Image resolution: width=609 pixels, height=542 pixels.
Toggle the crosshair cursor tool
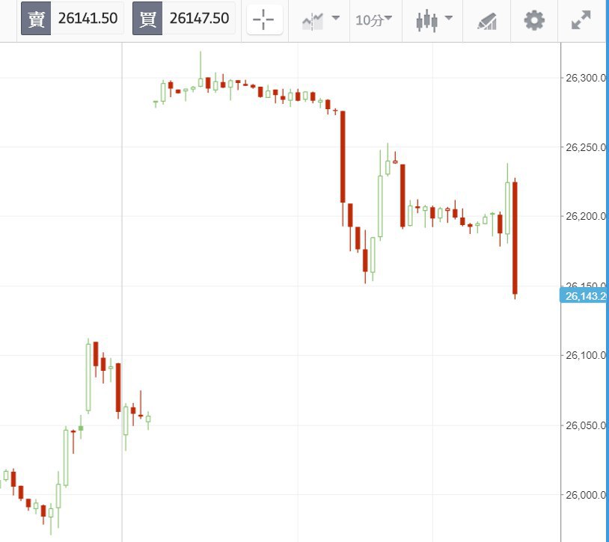click(265, 19)
